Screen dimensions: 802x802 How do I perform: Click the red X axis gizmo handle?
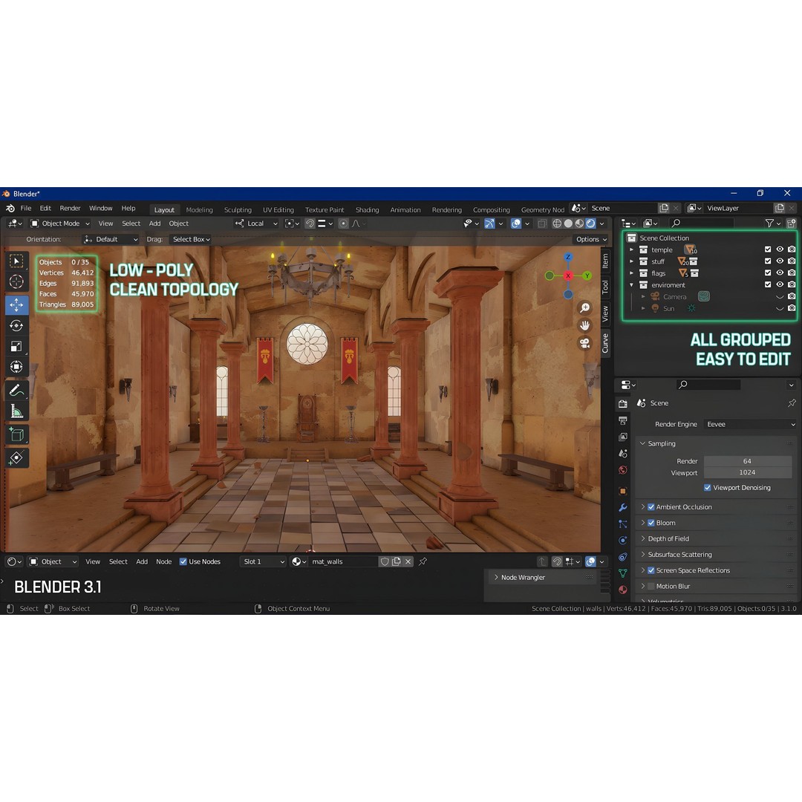(568, 276)
